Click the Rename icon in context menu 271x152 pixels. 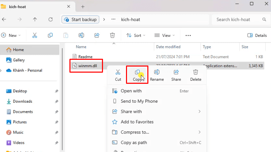157,72
